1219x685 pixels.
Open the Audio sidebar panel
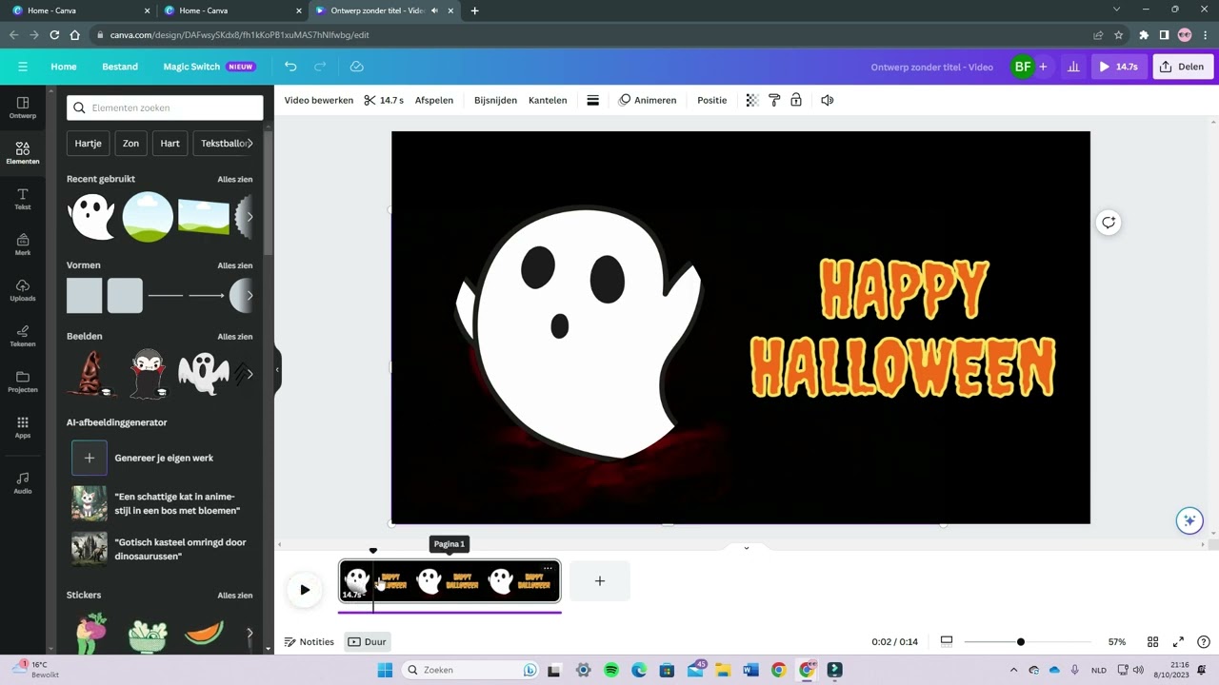click(x=23, y=482)
